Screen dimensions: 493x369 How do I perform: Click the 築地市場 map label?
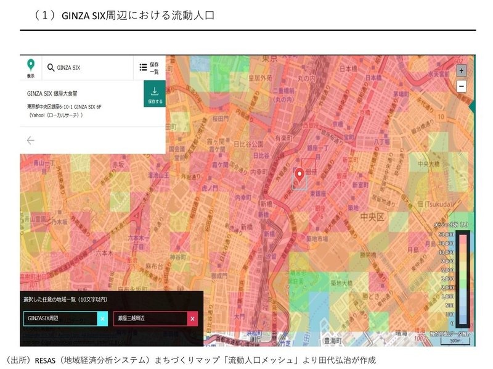click(317, 239)
